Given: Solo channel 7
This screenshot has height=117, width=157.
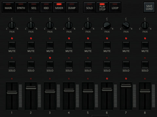Looking at the screenshot, I should [126, 65].
